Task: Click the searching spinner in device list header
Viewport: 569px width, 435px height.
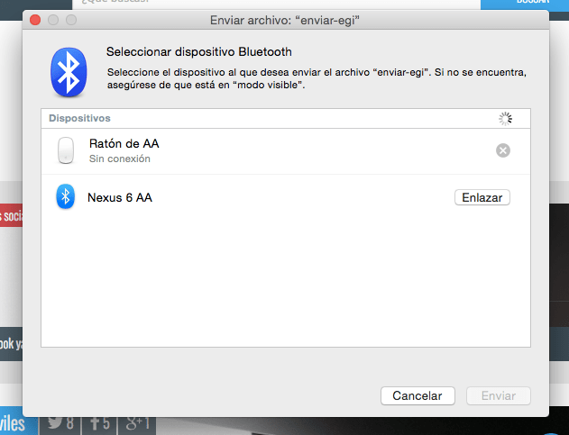Action: [505, 119]
